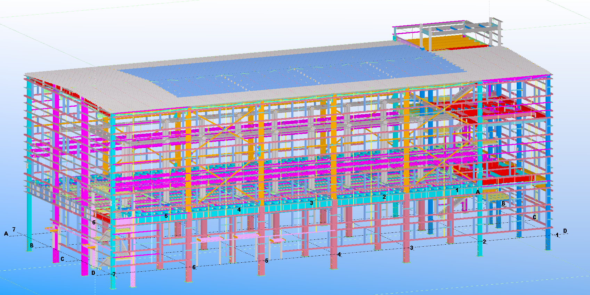Click grid label 3 on the ground-level line
590x295 pixels.
pyautogui.click(x=412, y=248)
